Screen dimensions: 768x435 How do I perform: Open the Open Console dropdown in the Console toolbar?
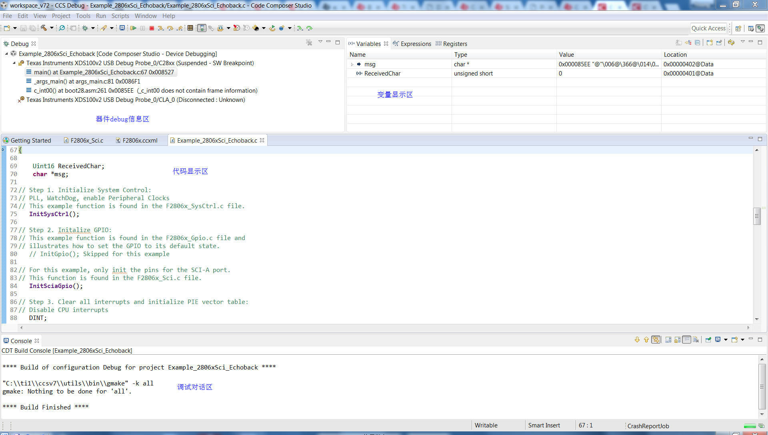click(743, 340)
